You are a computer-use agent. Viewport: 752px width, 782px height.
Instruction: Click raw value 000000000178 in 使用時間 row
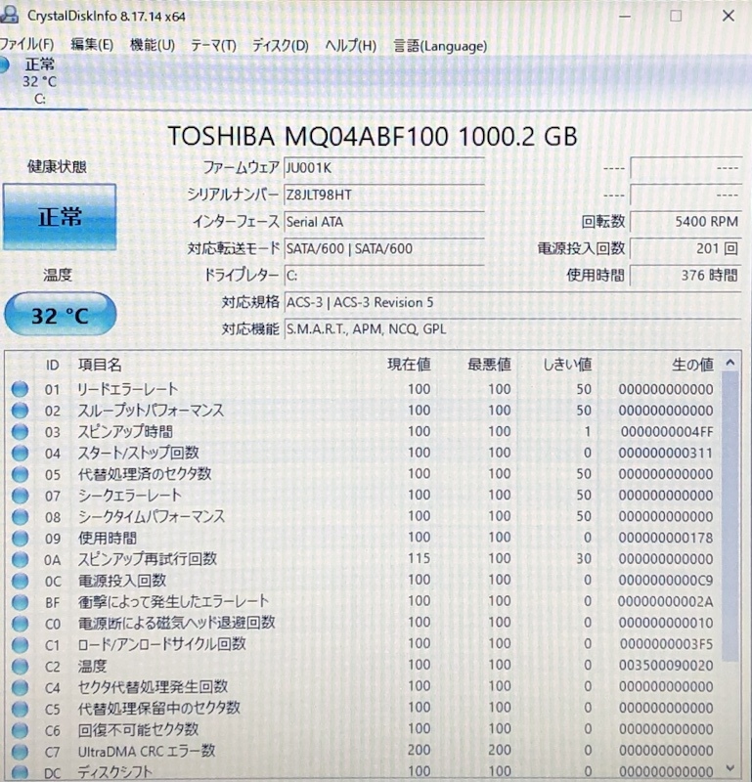click(x=666, y=539)
